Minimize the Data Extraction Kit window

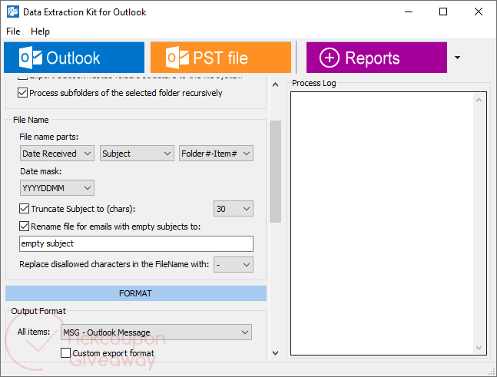[x=409, y=12]
